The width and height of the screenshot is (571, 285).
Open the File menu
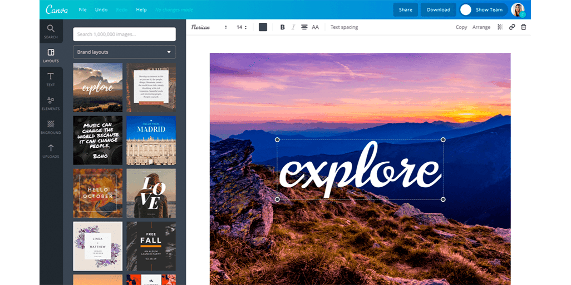(83, 10)
